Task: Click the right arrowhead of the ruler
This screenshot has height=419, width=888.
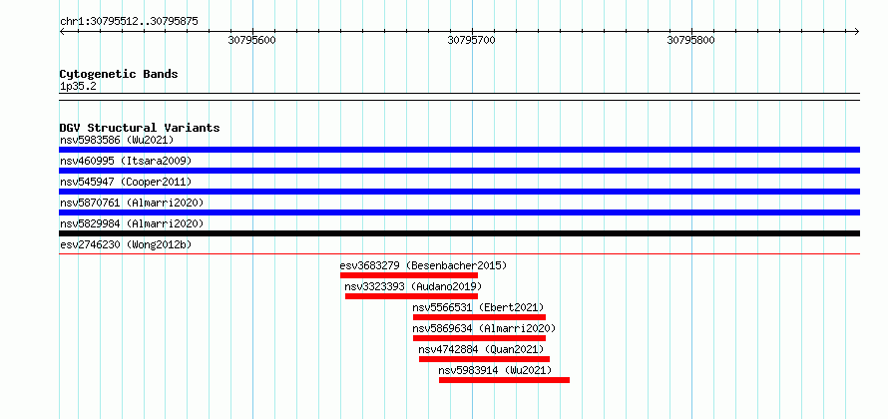Action: 857,31
